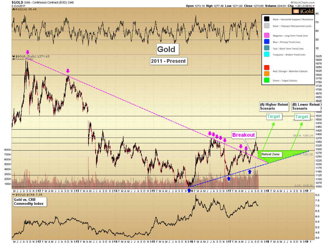Click the 2011 - Present label
326x244 pixels.
pos(168,61)
